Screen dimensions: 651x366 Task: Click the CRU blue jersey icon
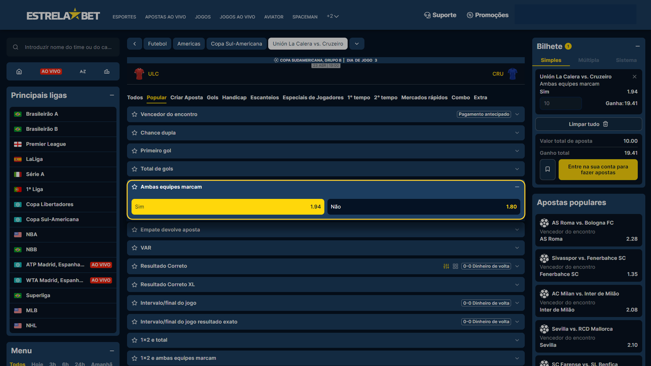point(512,74)
